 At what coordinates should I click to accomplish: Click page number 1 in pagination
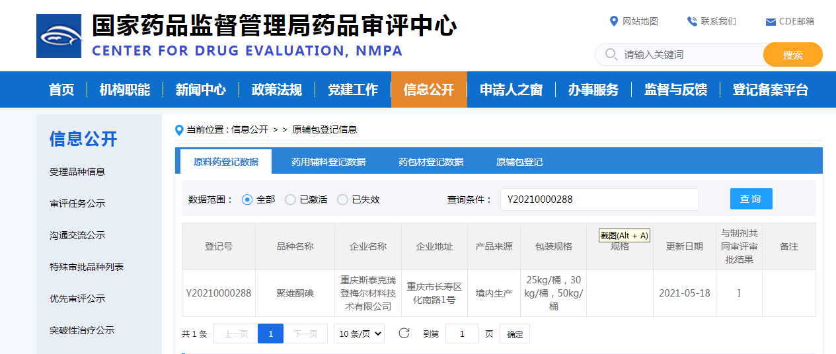point(270,334)
